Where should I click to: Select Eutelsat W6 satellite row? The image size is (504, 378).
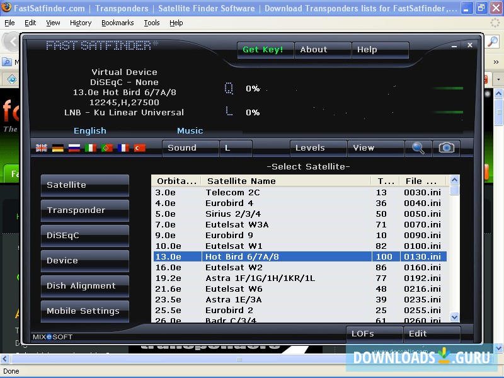coord(299,289)
